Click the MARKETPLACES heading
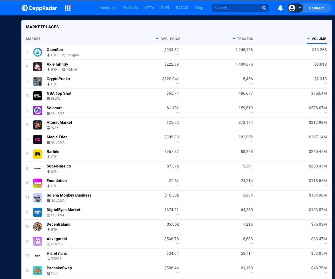 point(42,27)
